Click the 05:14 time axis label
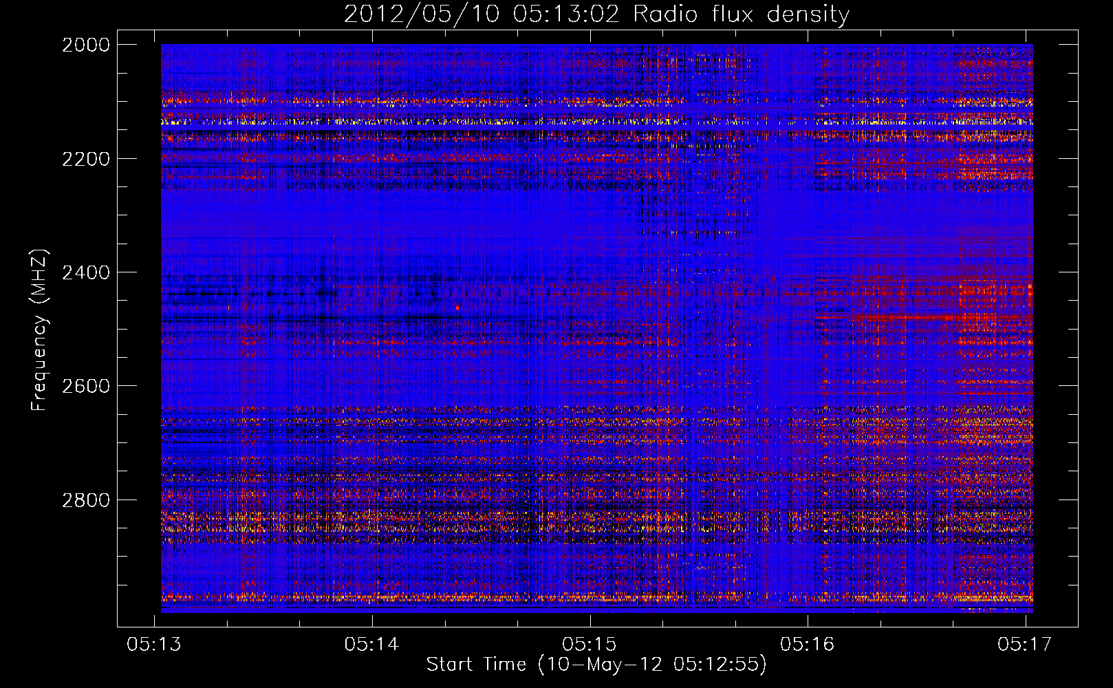Viewport: 1113px width, 688px height. pos(372,644)
